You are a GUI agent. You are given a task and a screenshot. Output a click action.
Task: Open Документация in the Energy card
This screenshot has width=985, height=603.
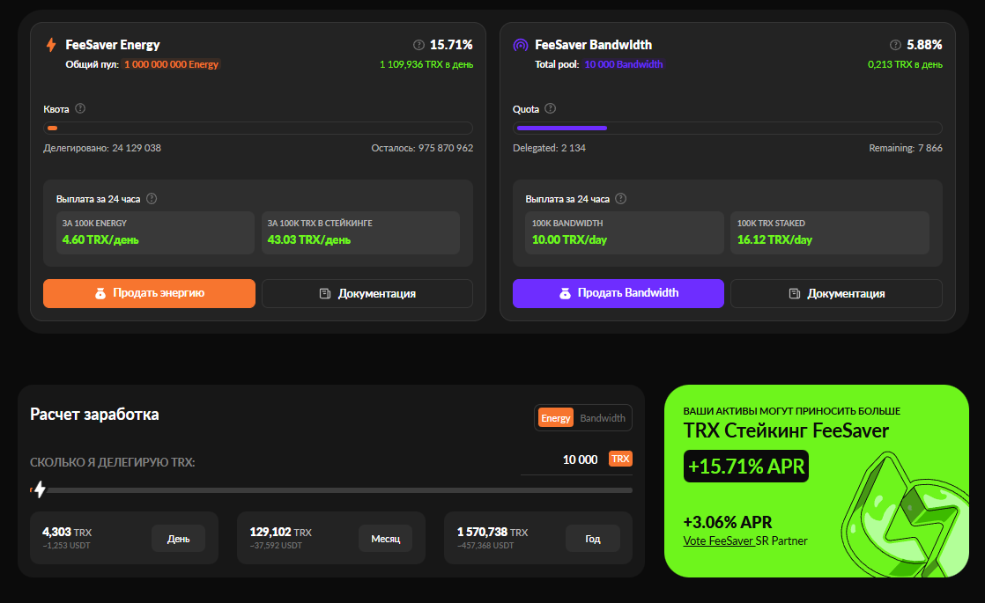point(367,293)
